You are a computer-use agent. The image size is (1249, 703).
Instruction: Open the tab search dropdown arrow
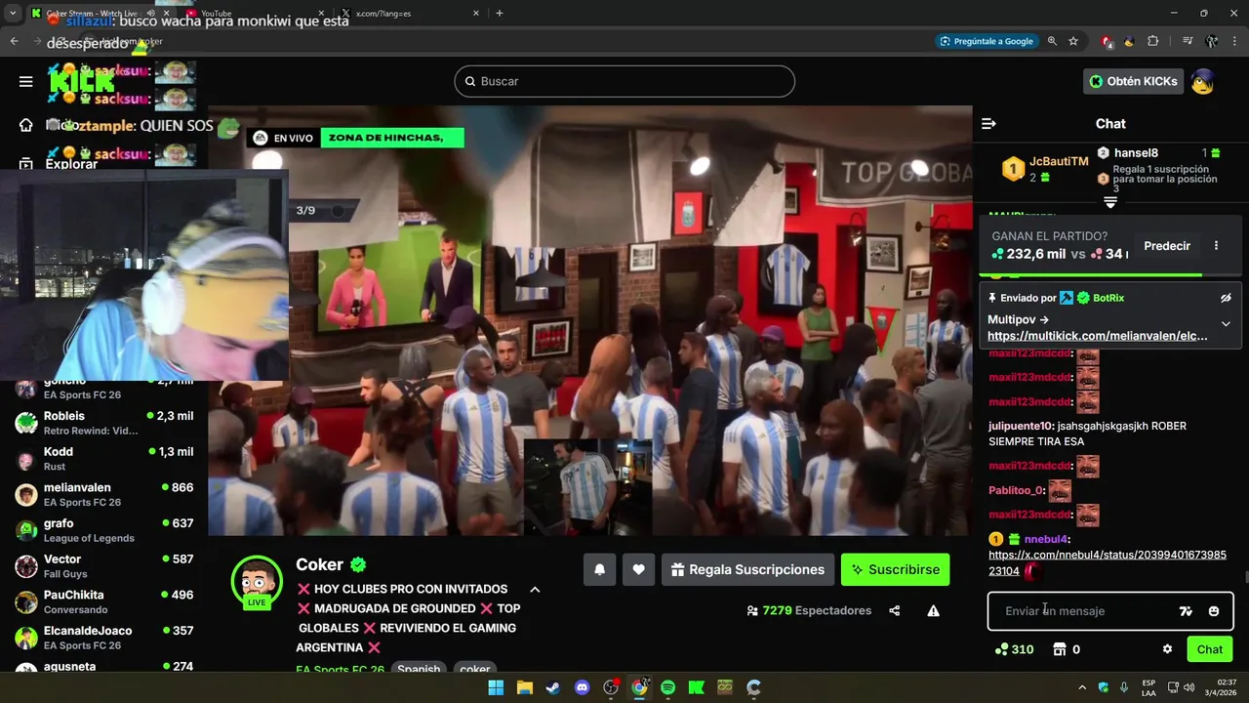13,14
